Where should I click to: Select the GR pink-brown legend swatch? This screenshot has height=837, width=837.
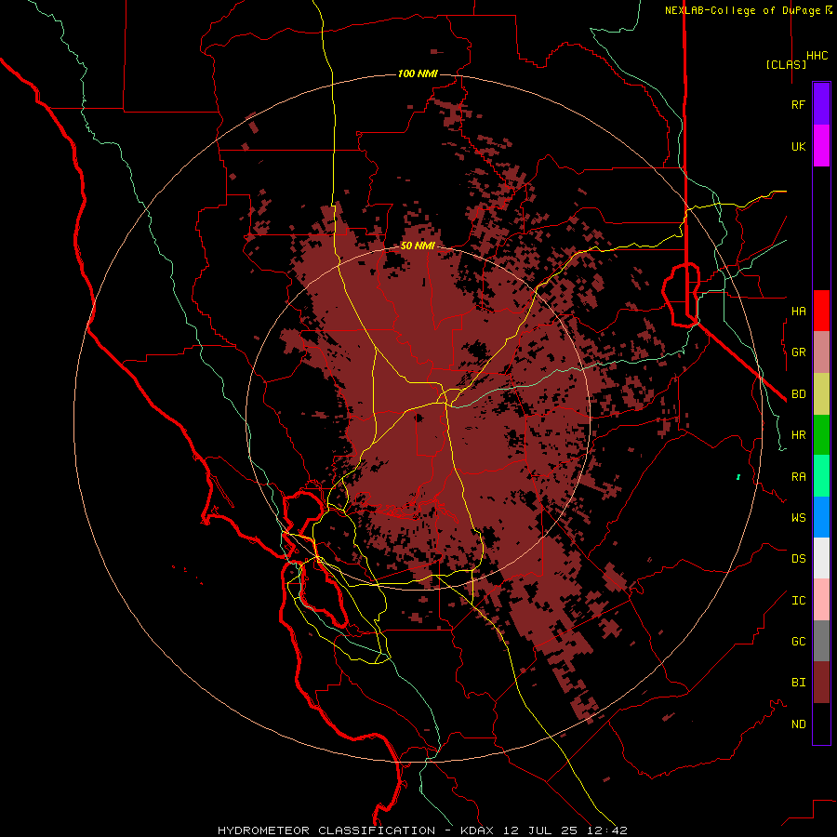point(821,352)
